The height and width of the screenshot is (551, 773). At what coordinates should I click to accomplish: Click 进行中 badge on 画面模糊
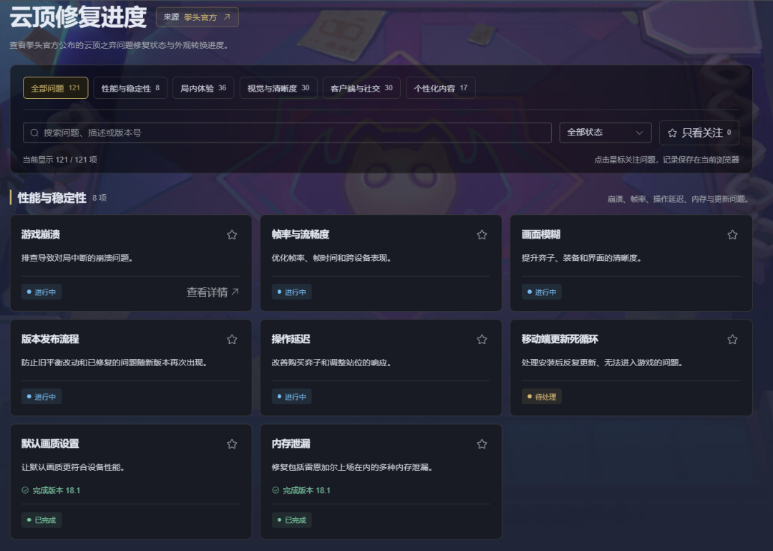point(541,292)
